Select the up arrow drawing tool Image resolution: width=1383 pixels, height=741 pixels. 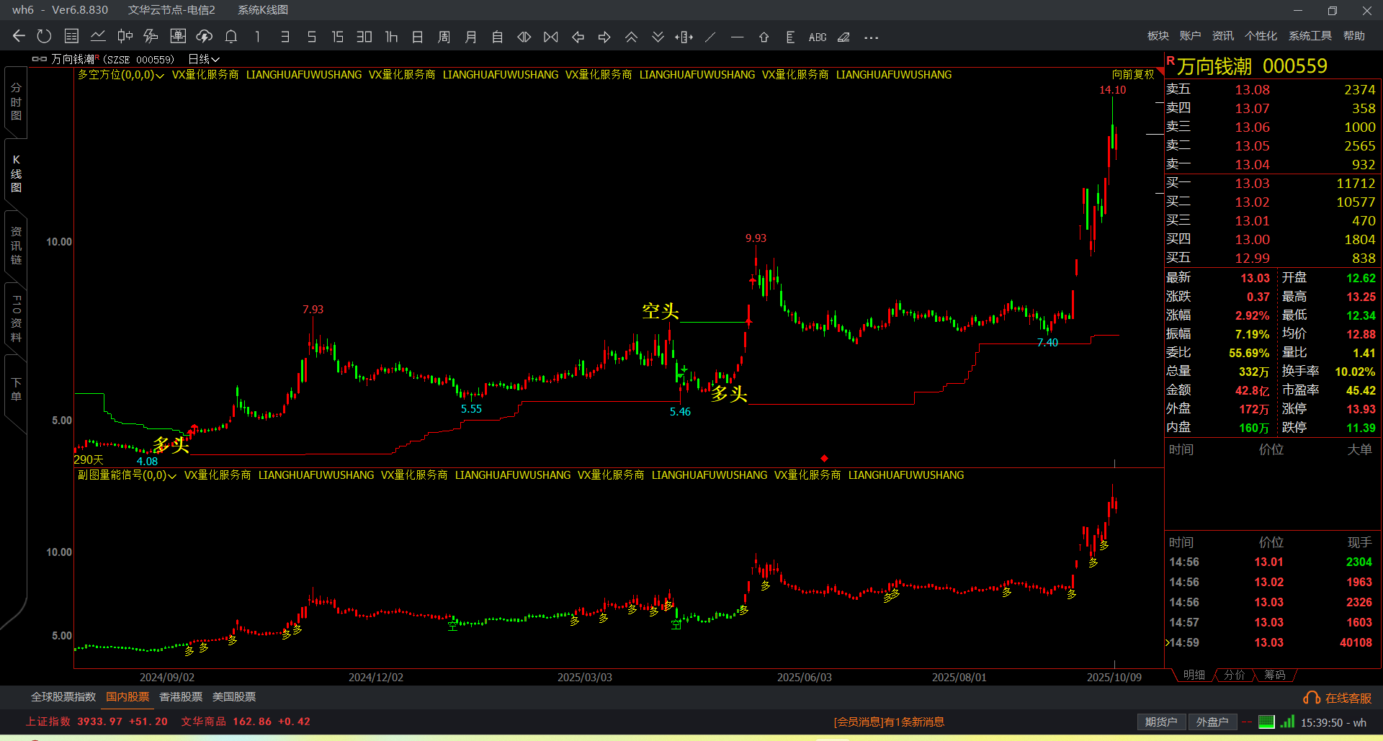tap(764, 37)
